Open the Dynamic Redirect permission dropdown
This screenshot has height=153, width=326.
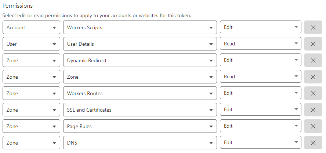[x=140, y=60]
